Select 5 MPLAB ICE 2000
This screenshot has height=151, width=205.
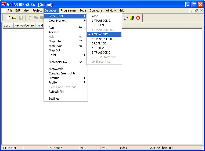(x=104, y=39)
